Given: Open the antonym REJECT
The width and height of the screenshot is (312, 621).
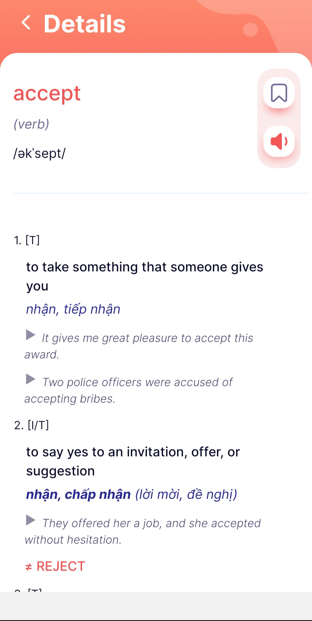Looking at the screenshot, I should (x=55, y=566).
